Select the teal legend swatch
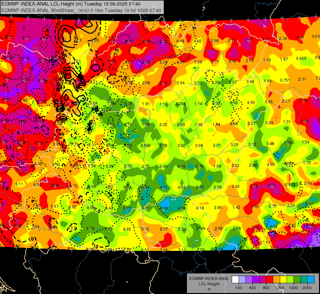 304,280
